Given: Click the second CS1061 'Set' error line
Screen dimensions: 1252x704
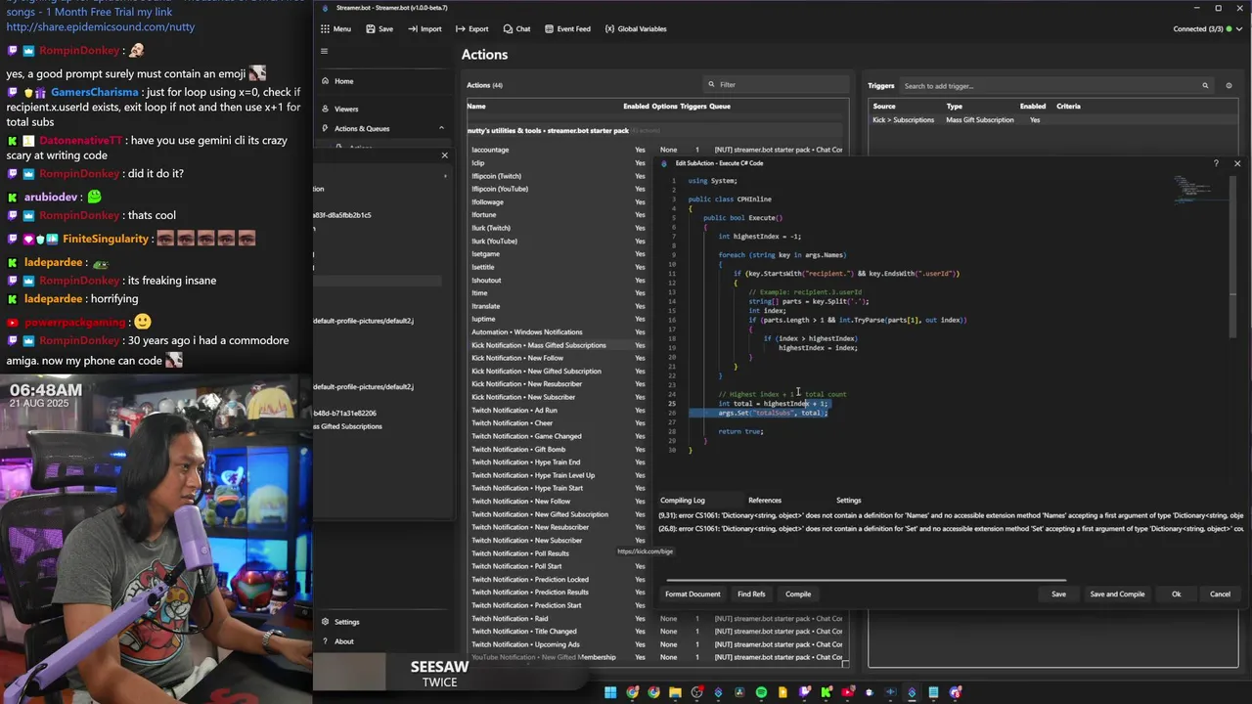Looking at the screenshot, I should pyautogui.click(x=951, y=529).
